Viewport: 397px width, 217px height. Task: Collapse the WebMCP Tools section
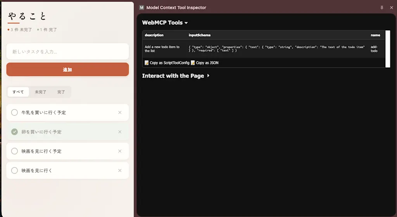click(x=165, y=23)
